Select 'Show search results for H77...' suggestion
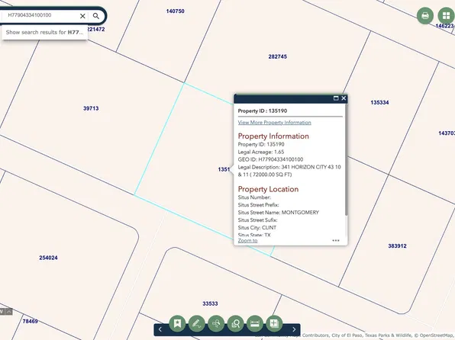Screen dimensions: 455x340 coord(44,33)
